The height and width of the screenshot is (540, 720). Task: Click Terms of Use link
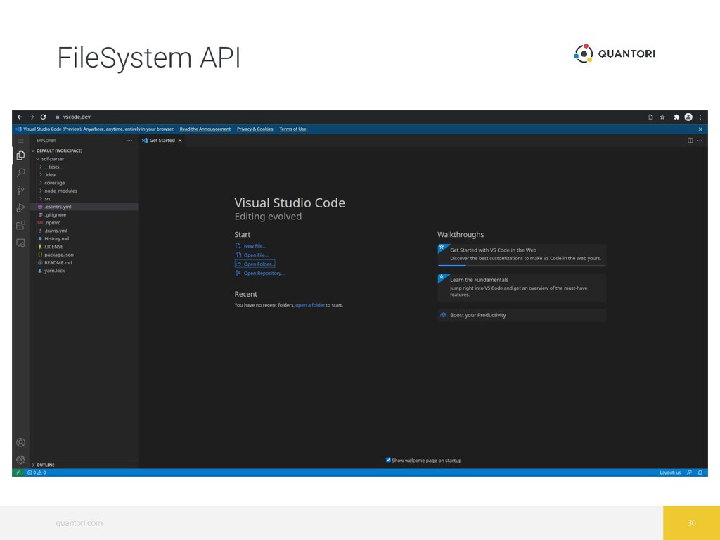pyautogui.click(x=292, y=129)
